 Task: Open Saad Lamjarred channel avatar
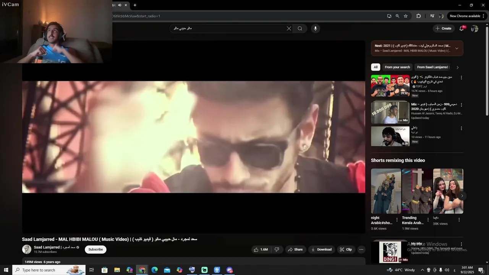(27, 249)
